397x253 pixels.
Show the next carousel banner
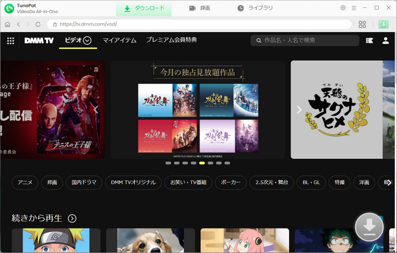299,109
